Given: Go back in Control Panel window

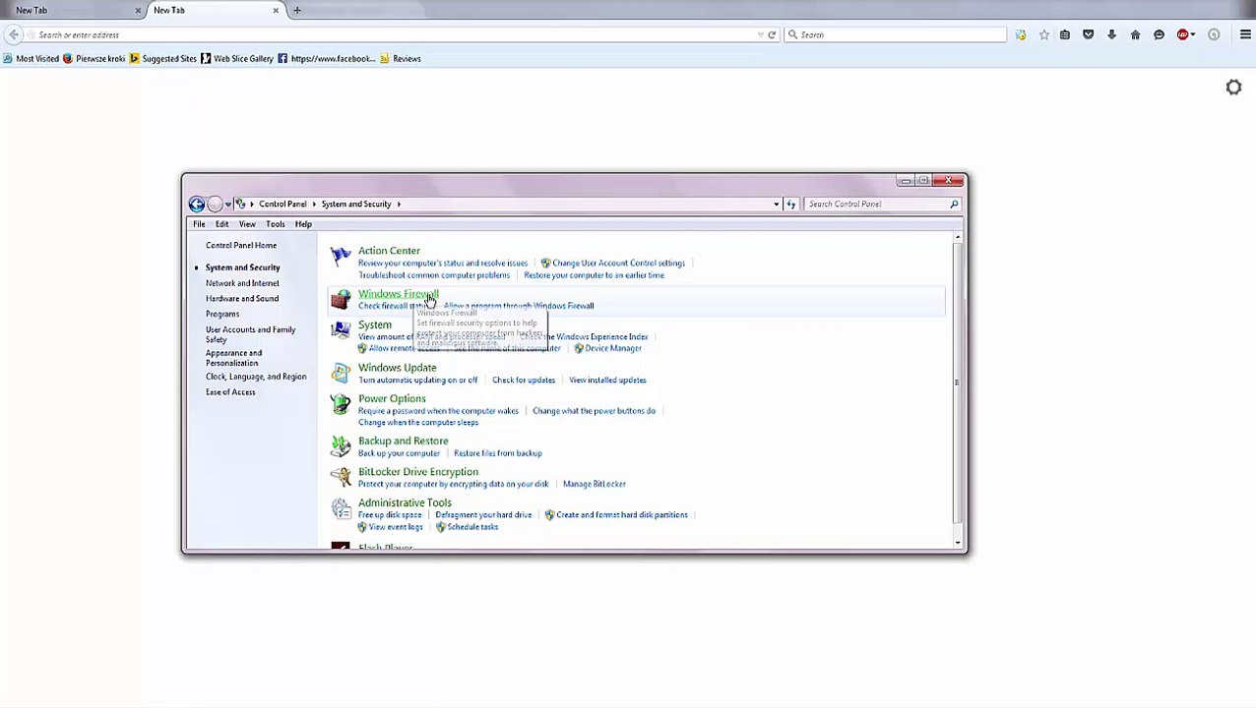Looking at the screenshot, I should pos(197,204).
